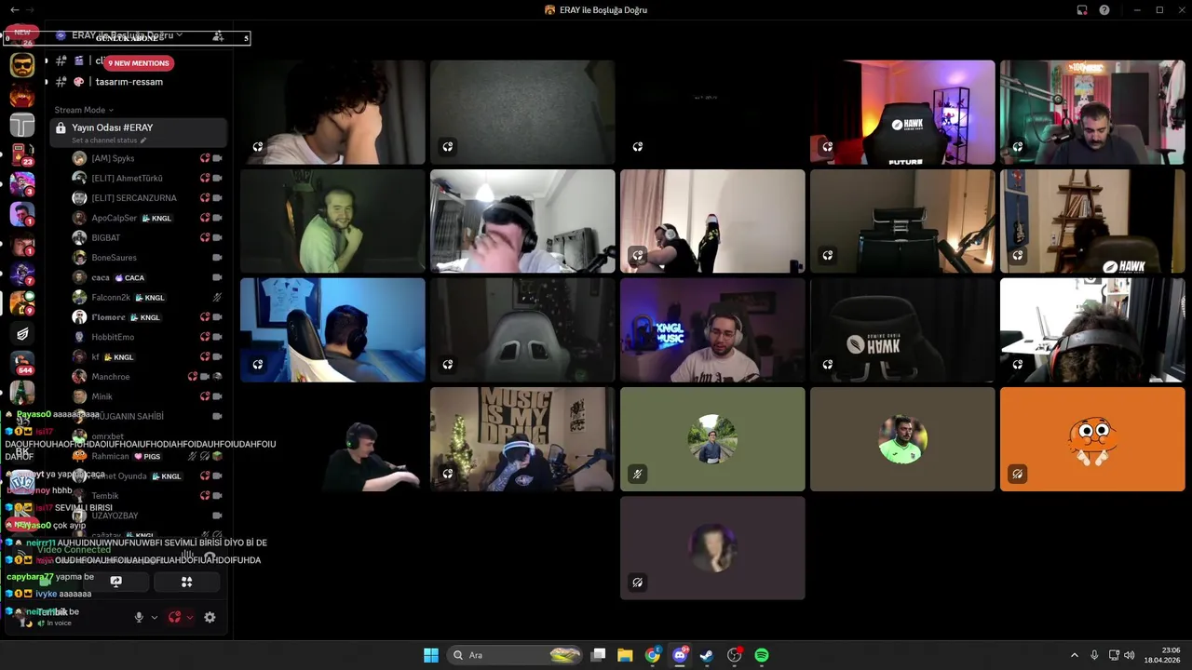Open the MUSIC IS MY DRUG video tile
The image size is (1192, 670).
(522, 439)
